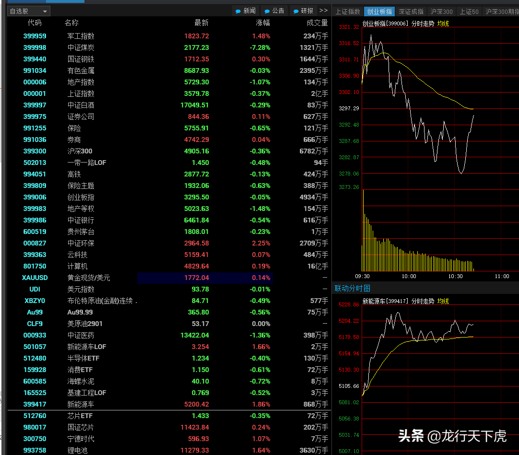Expand more options with the >> arrows

coord(323,11)
